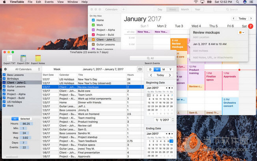Toggle Project - Build checkbox in Calendar sidebar
This screenshot has width=257, height=161.
click(93, 35)
